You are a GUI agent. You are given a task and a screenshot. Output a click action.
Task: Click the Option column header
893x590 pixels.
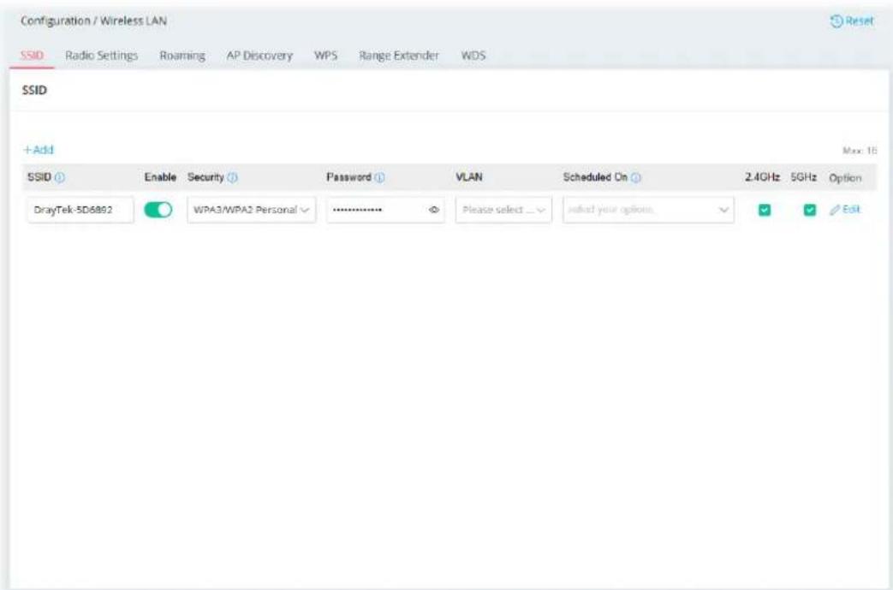[x=845, y=177]
